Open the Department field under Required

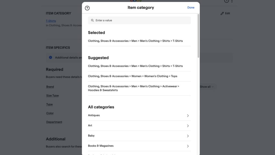pyautogui.click(x=54, y=122)
